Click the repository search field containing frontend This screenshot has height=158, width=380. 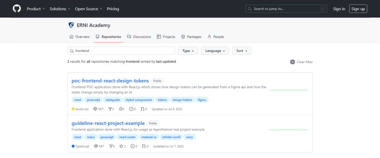click(x=121, y=51)
